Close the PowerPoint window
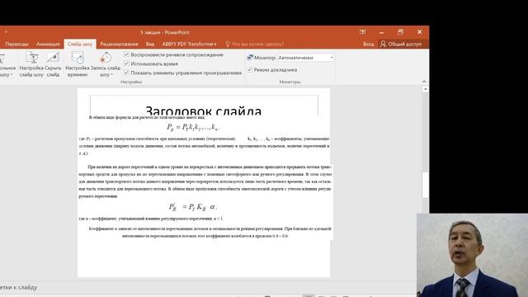 [420, 32]
